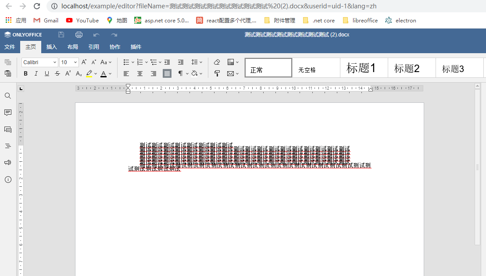Switch to the 引用 tab
The width and height of the screenshot is (486, 276).
[93, 47]
